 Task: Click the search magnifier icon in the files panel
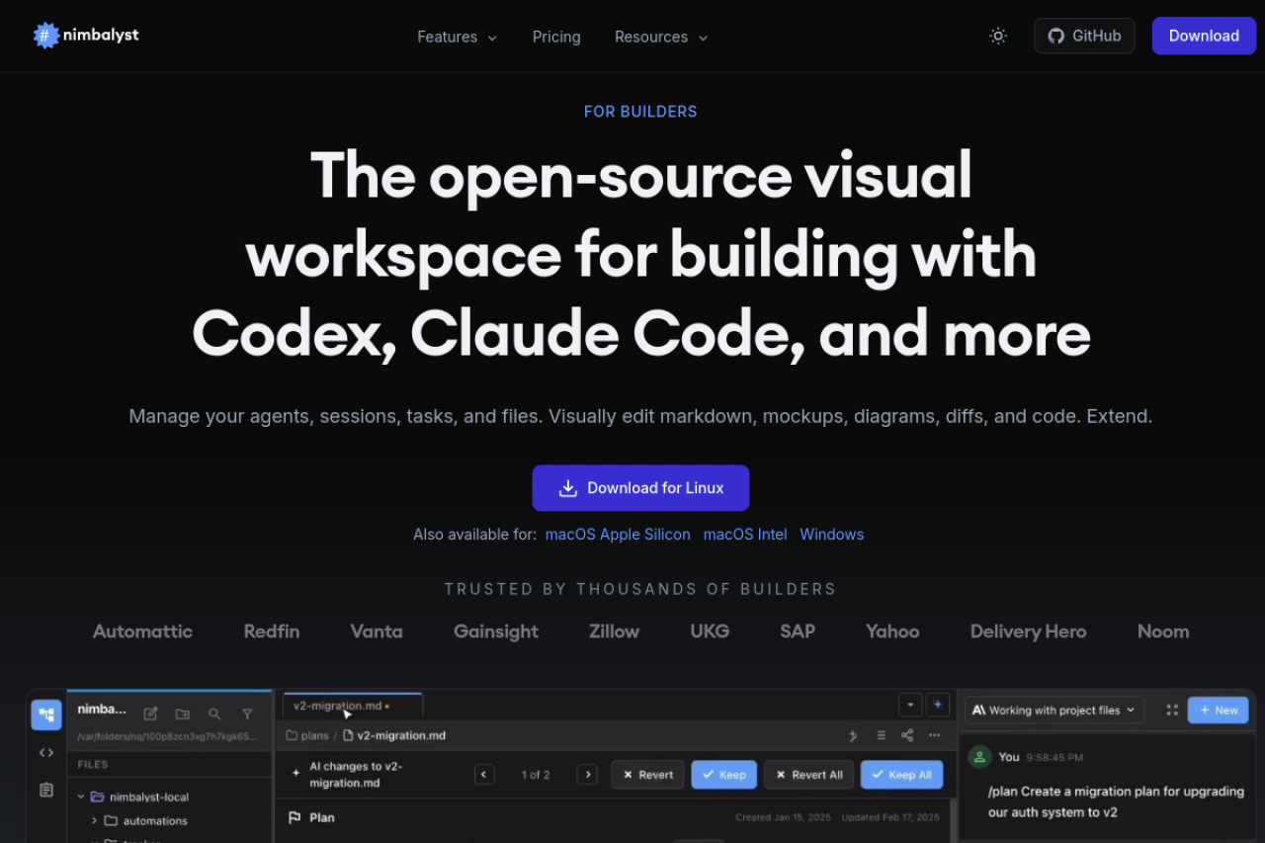pyautogui.click(x=214, y=714)
